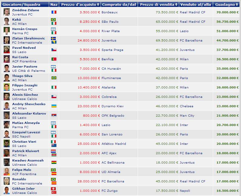The image size is (241, 196).
Task: Open Zinédine Zidane player link
Action: pos(25,10)
